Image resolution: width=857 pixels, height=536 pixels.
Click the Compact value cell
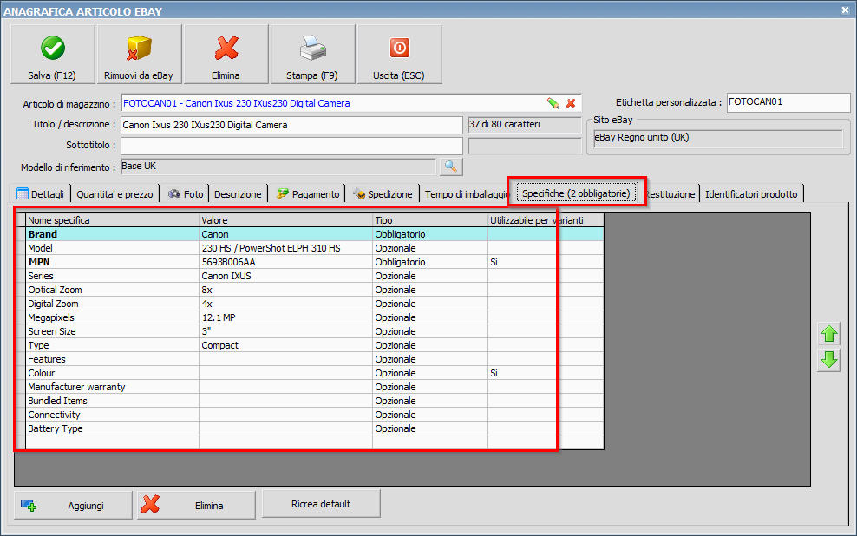tap(286, 345)
